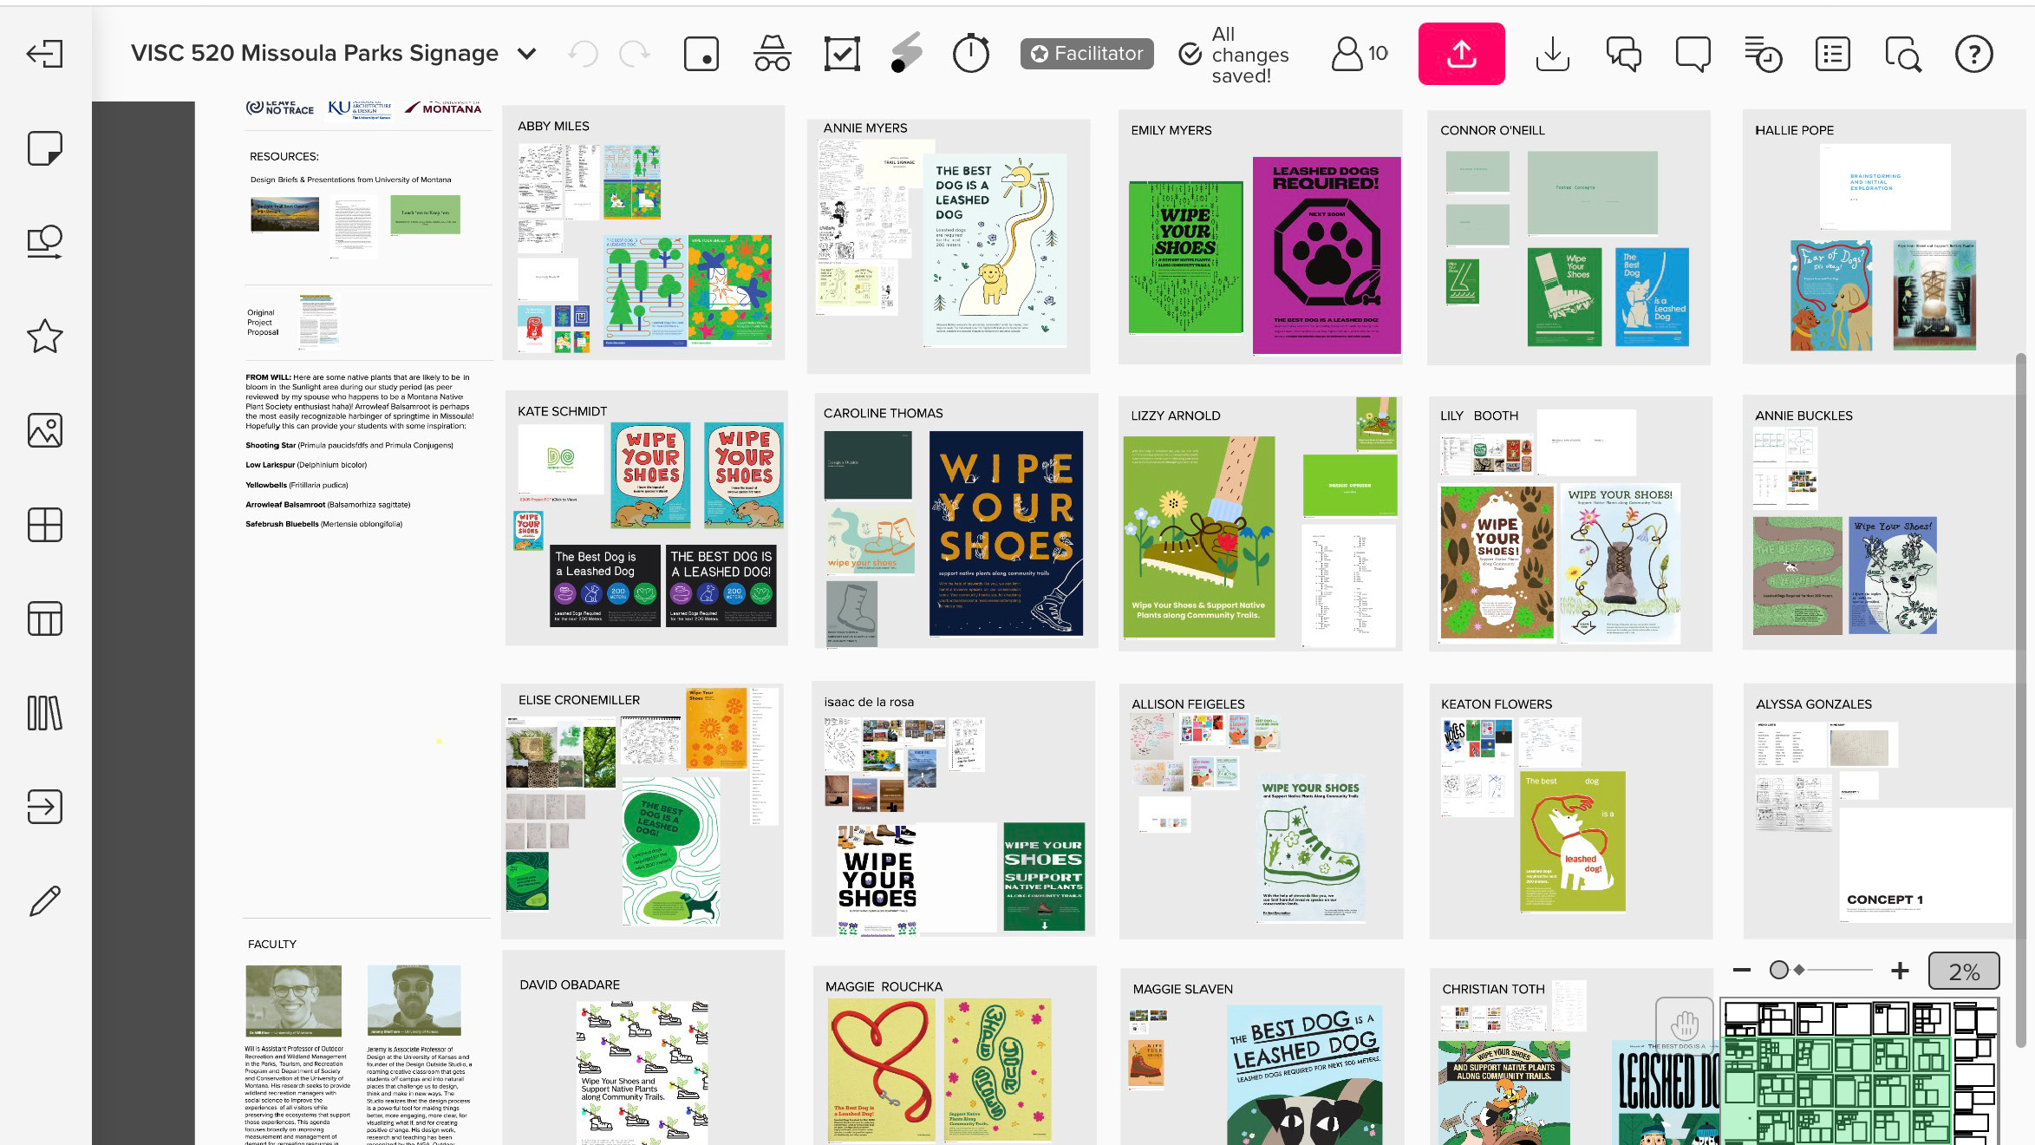Toggle the voting checkbox tool
The width and height of the screenshot is (2035, 1145).
(x=842, y=54)
